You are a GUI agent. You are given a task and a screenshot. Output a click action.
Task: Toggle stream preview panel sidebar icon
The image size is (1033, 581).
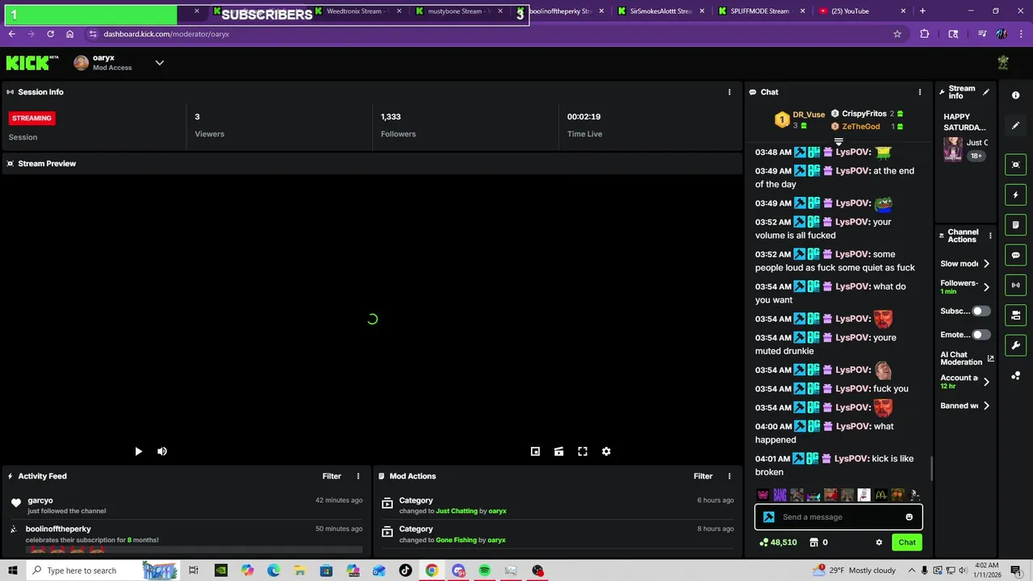(x=1015, y=165)
